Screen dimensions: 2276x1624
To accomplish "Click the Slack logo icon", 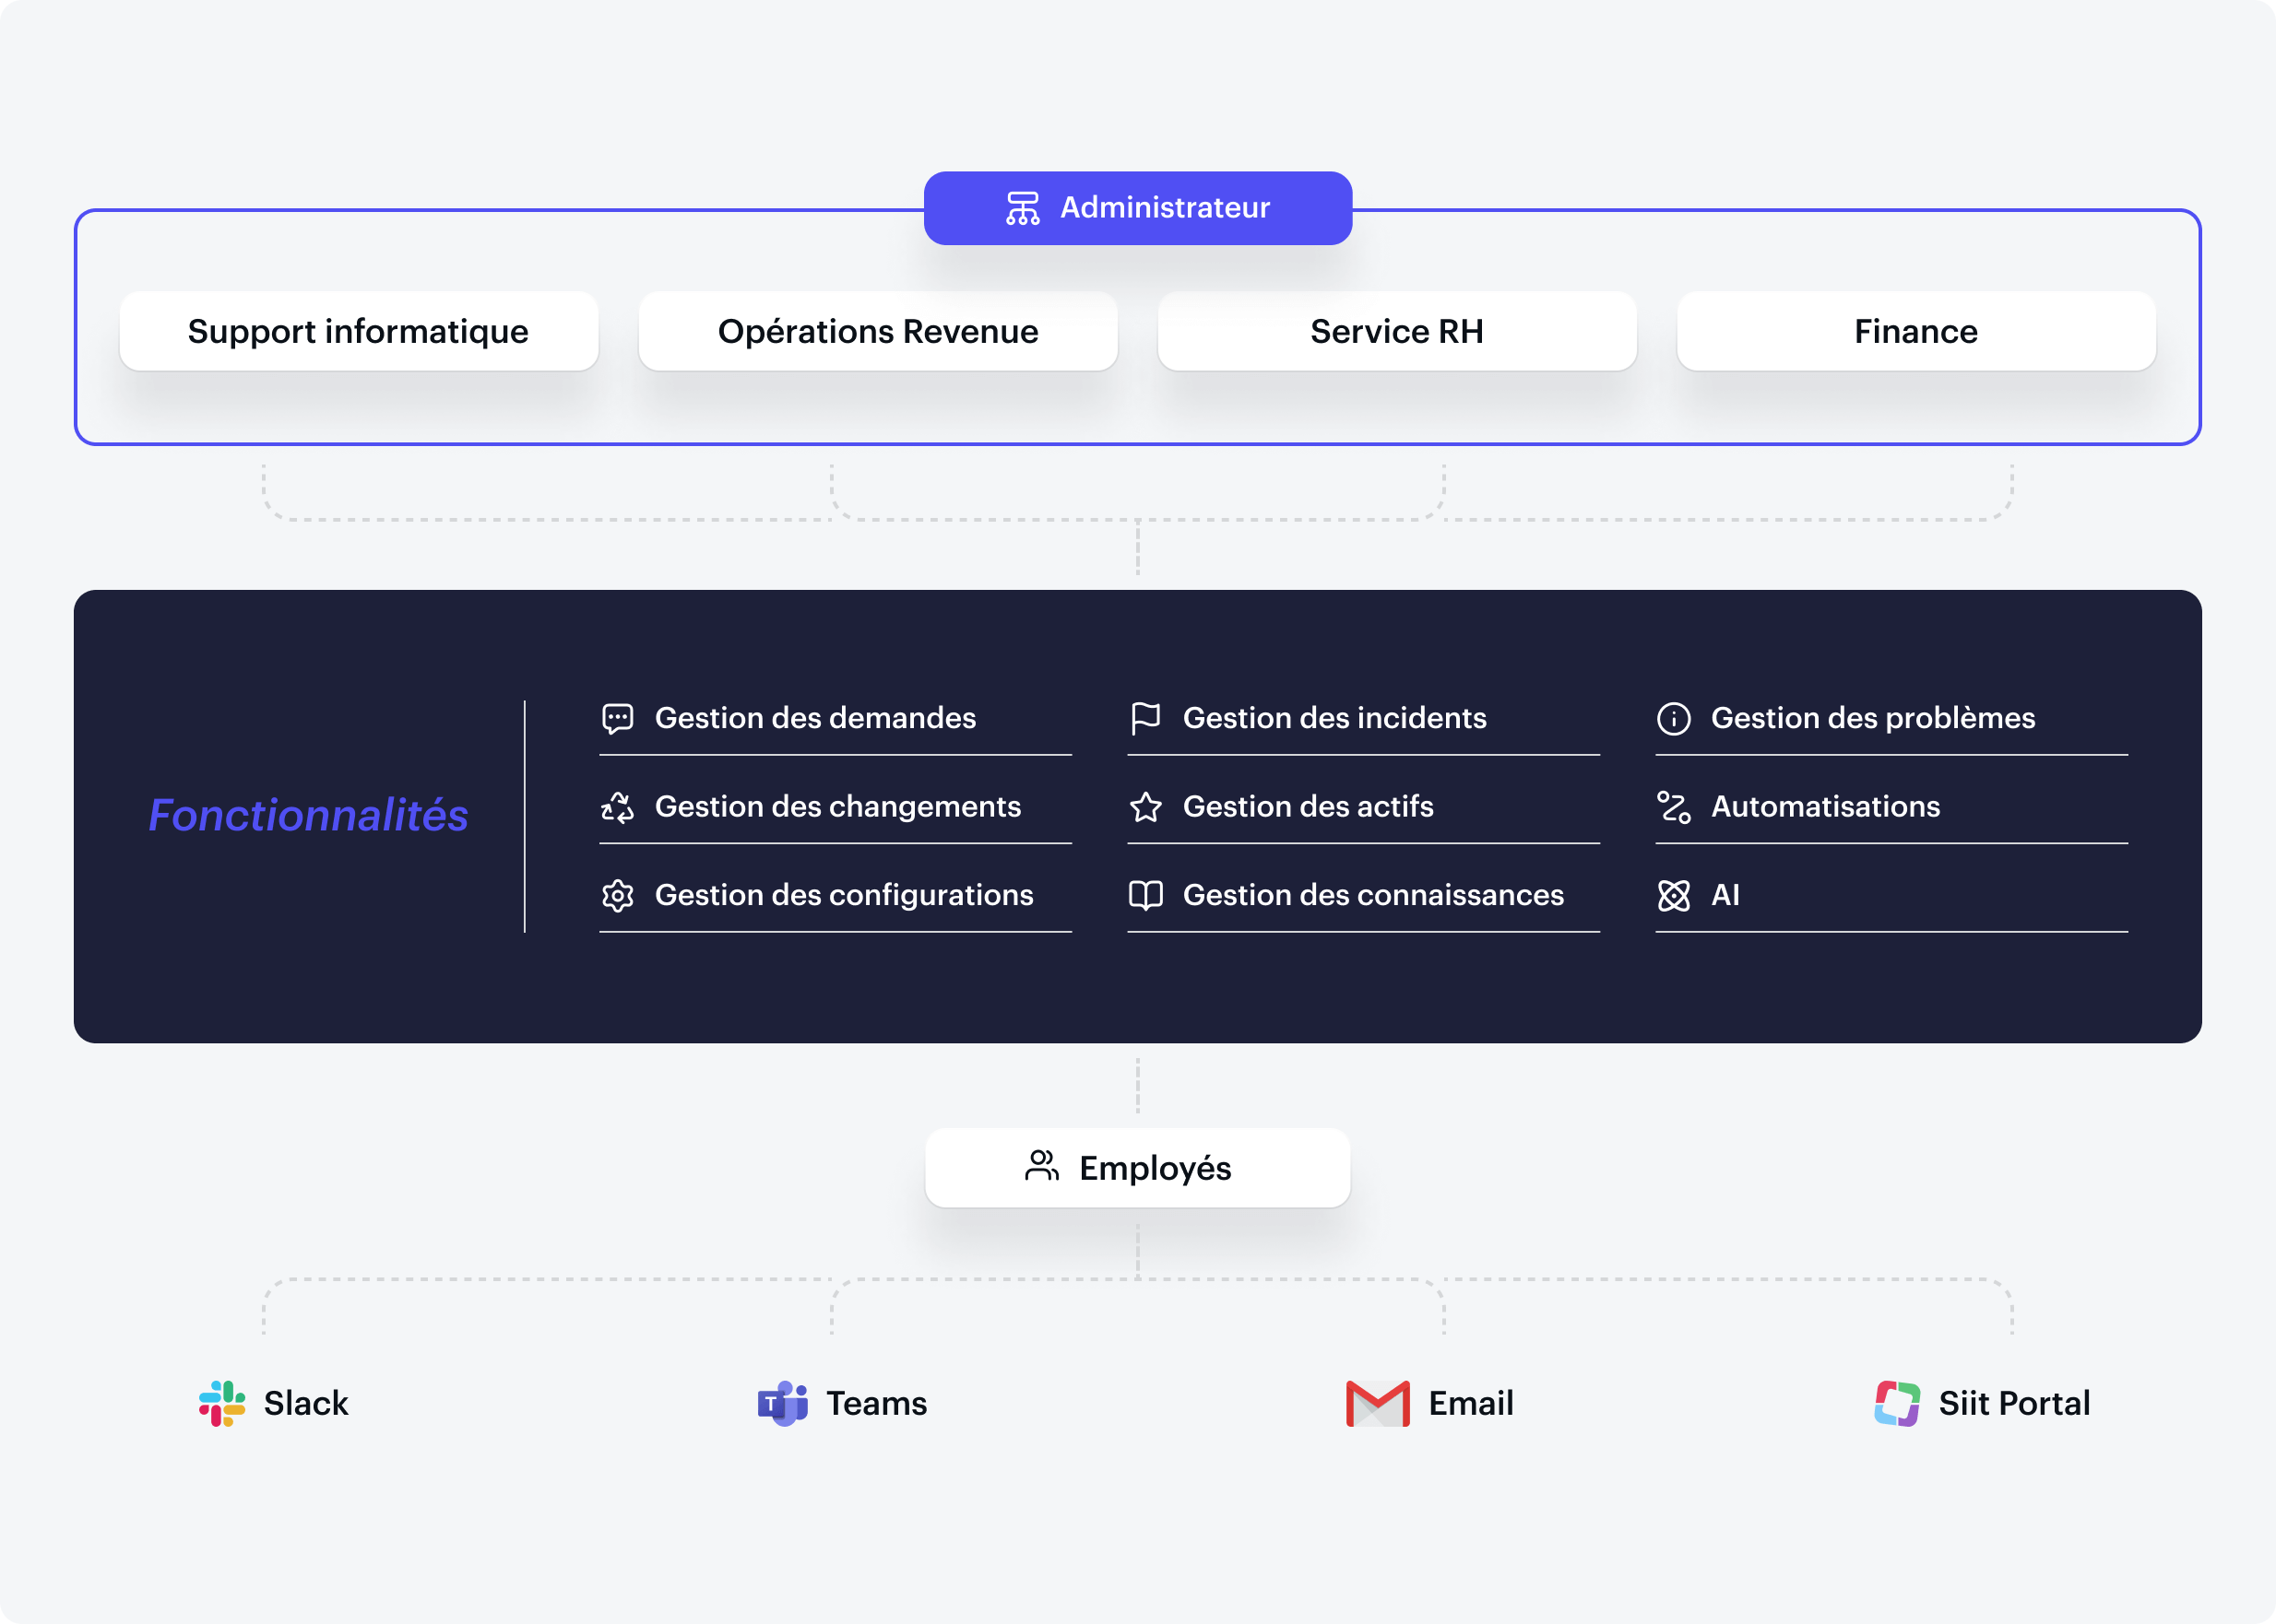I will click(222, 1403).
